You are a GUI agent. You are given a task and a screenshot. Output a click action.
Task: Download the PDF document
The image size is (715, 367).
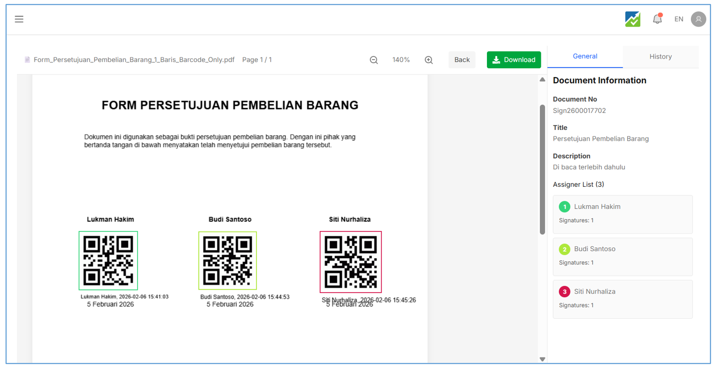coord(514,60)
